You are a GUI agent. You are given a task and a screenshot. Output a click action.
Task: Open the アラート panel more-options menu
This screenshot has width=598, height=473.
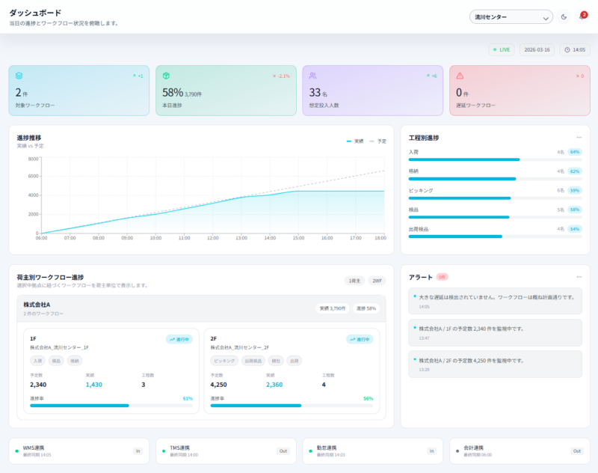click(579, 277)
